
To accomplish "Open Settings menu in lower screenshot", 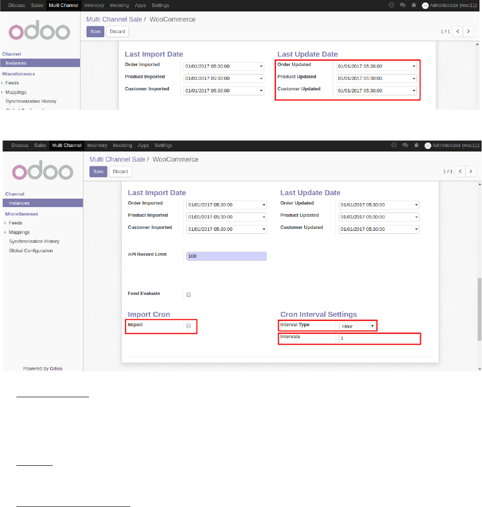I will (163, 145).
